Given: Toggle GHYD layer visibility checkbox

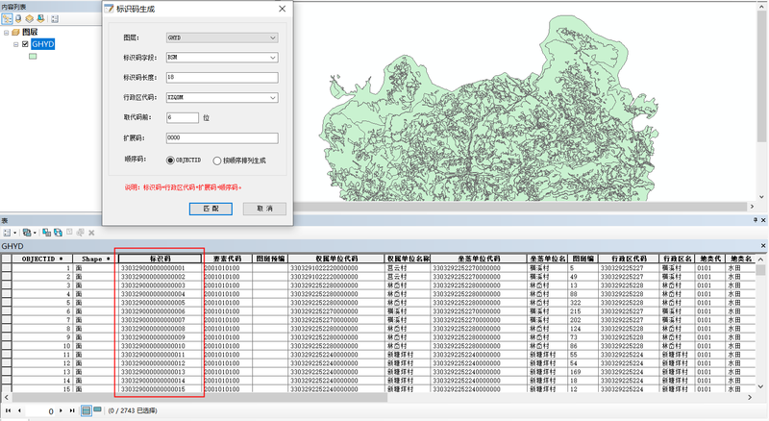Looking at the screenshot, I should tap(26, 44).
